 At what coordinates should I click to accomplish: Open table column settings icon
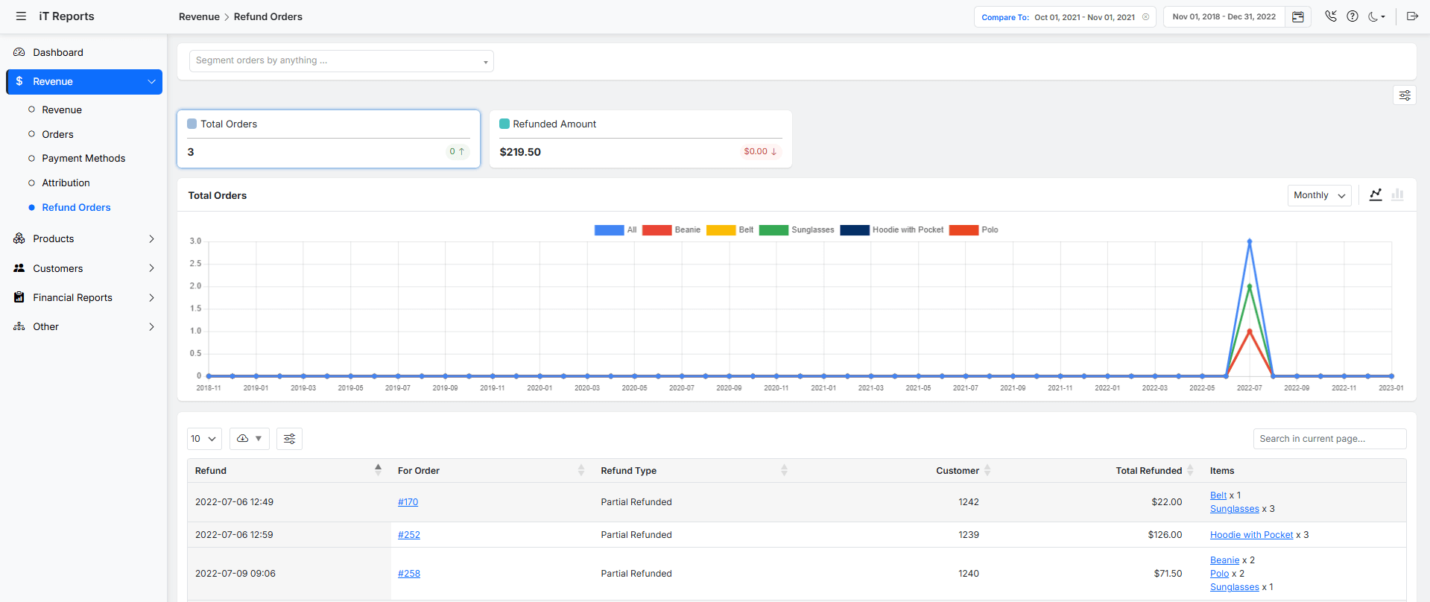(x=289, y=439)
